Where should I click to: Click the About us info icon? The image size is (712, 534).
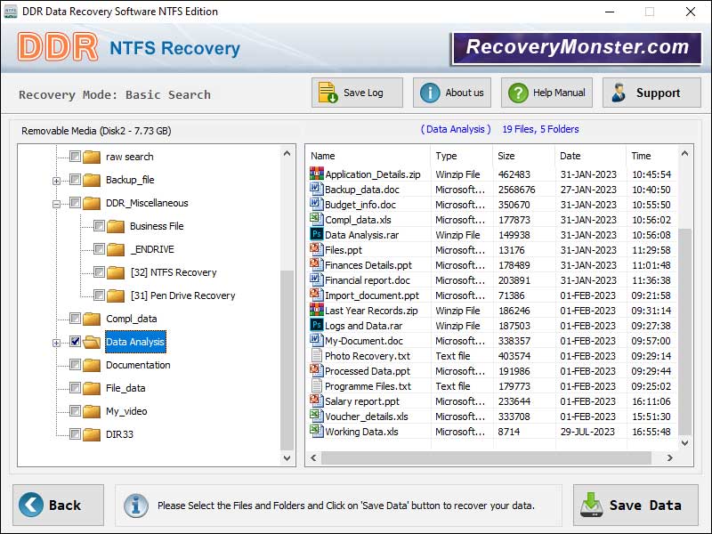click(430, 93)
